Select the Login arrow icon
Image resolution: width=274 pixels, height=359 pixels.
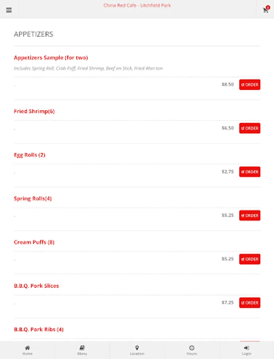coord(247,349)
